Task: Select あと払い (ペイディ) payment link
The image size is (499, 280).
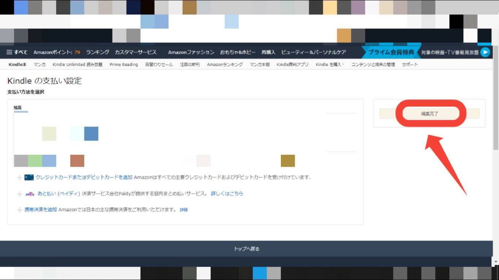Action: click(59, 194)
